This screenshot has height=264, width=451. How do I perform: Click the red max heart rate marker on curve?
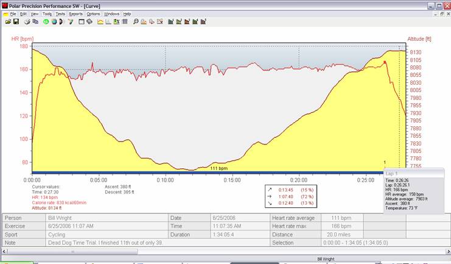click(385, 62)
